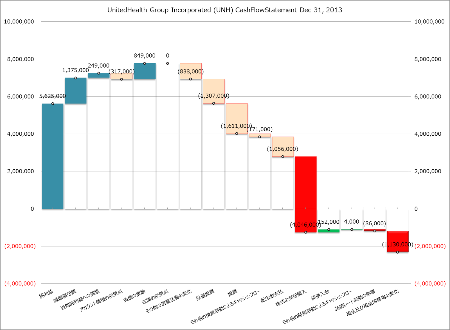This screenshot has height=330, width=450.
Task: Select the (1,130,000) data label
Action: tap(398, 244)
